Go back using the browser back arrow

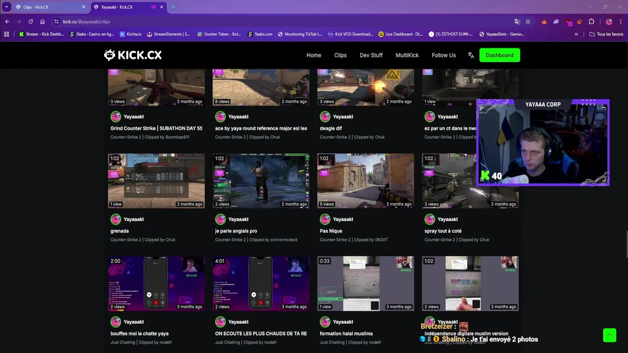coord(7,22)
